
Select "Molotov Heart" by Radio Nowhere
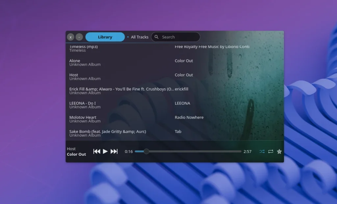coord(132,119)
